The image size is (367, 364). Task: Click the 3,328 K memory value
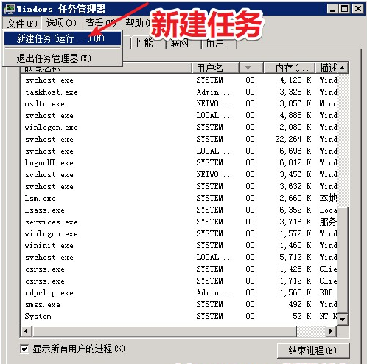pos(296,92)
